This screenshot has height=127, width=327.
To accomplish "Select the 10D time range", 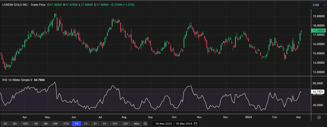I will click(x=25, y=124).
